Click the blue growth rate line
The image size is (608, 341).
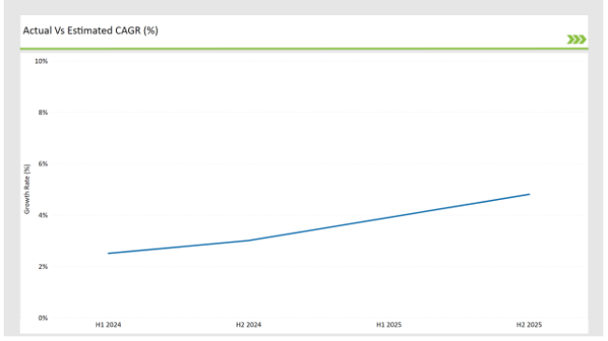click(x=319, y=231)
